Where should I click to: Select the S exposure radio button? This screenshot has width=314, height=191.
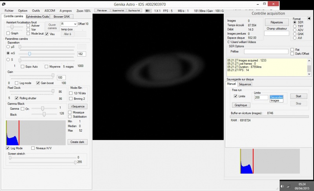8,59
